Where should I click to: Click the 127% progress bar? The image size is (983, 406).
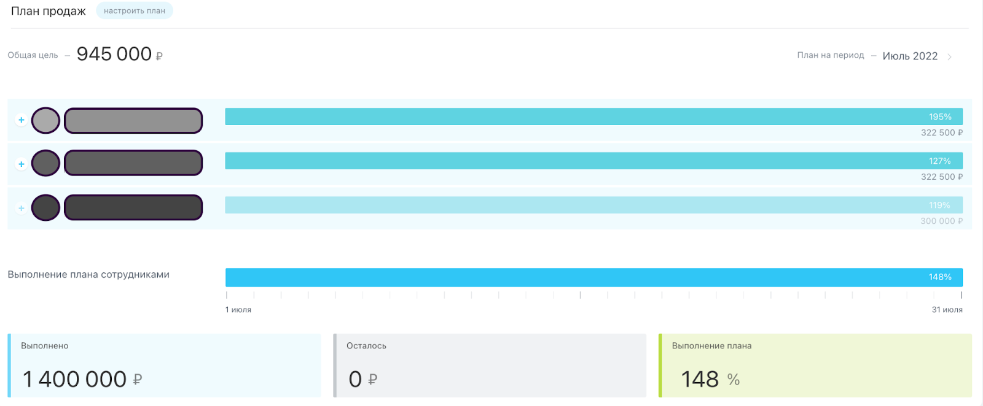(593, 161)
